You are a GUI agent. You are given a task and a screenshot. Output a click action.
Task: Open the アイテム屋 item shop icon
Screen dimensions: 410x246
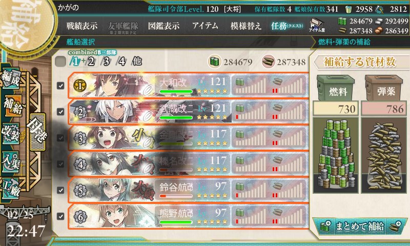(x=317, y=25)
